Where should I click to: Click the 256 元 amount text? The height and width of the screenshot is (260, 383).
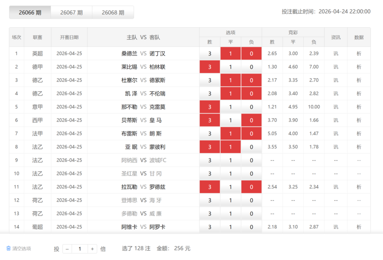[182, 248]
